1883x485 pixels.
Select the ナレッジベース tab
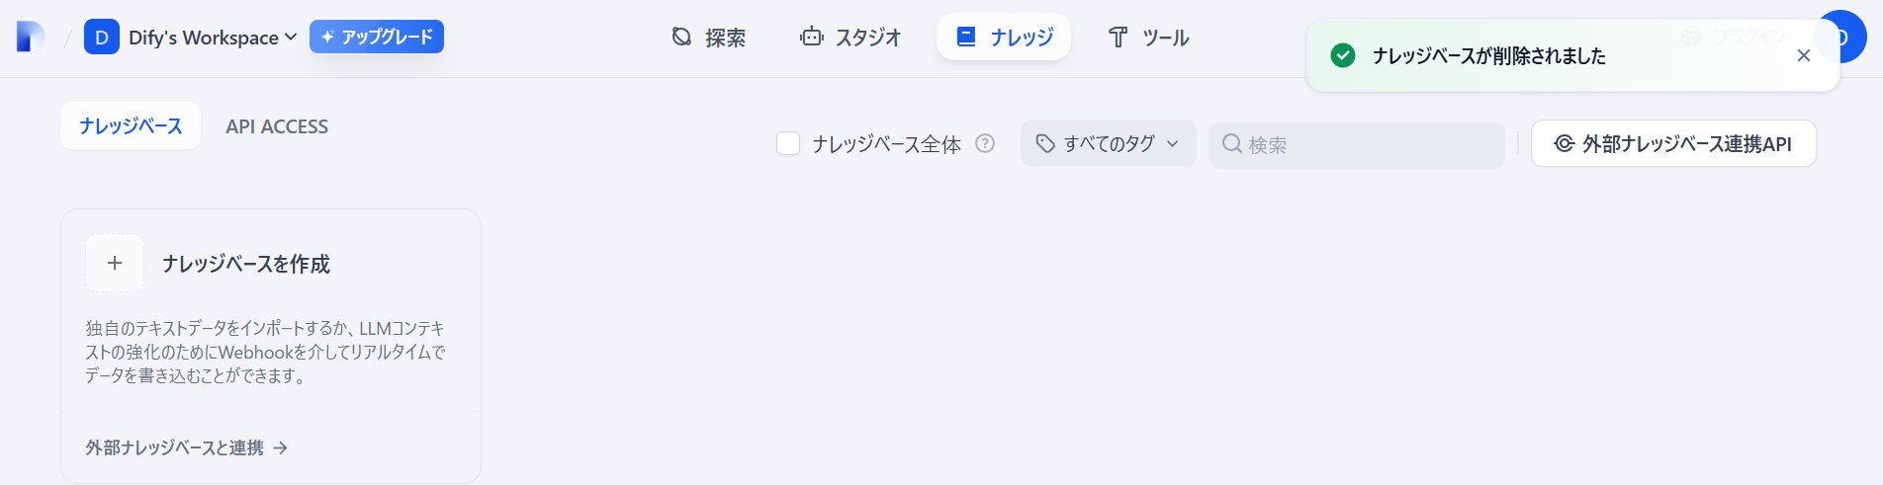(131, 126)
